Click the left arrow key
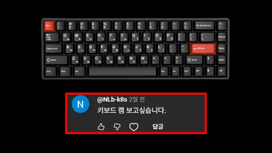The height and width of the screenshot is (153, 272). tap(198, 71)
